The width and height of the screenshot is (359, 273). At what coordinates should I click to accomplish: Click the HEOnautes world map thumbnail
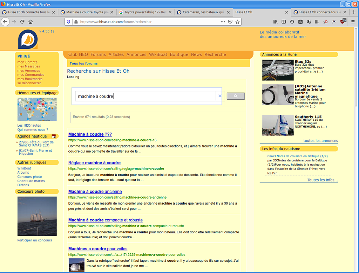[37, 109]
